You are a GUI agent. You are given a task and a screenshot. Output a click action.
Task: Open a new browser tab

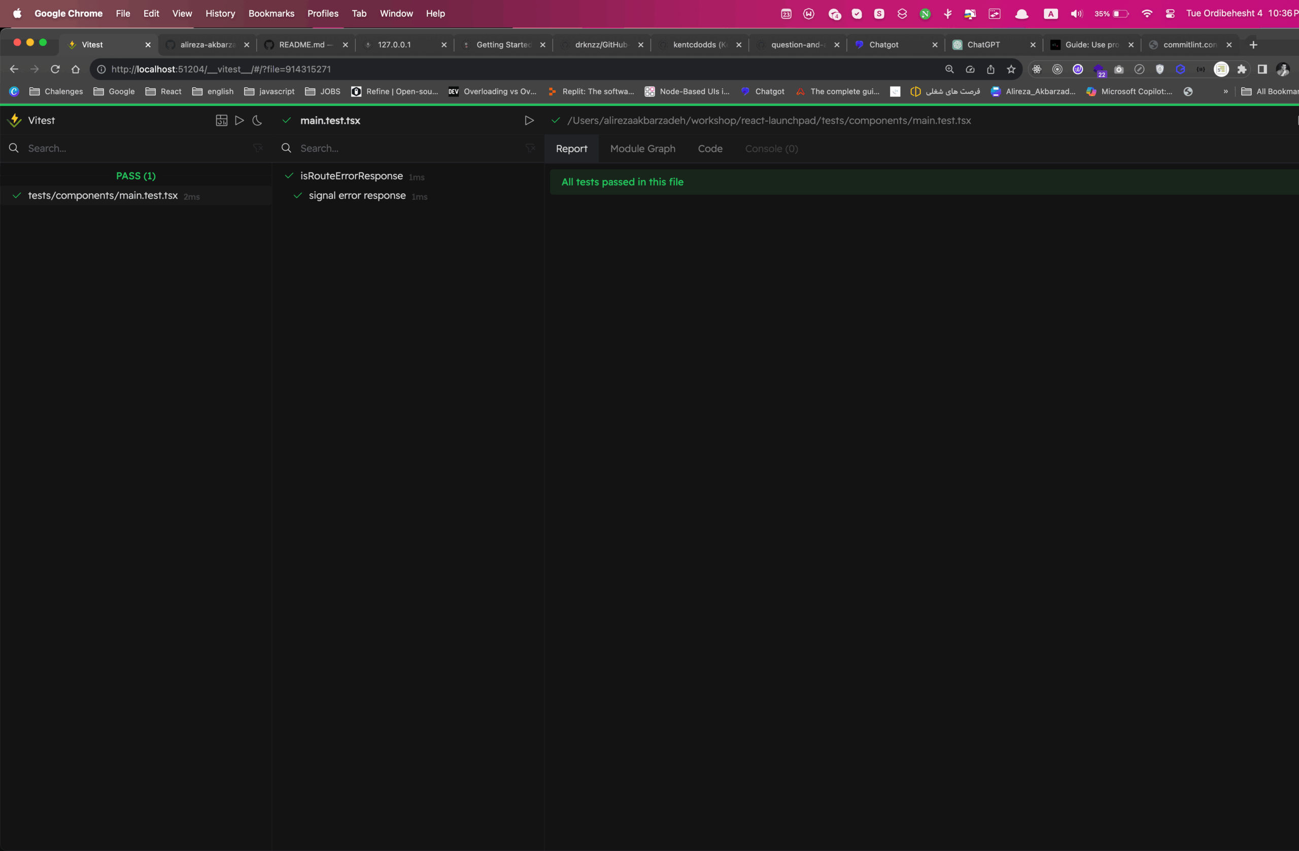(1253, 45)
